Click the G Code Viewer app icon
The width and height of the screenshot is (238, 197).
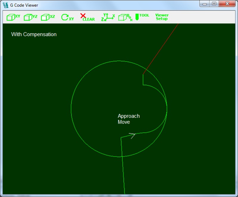pyautogui.click(x=6, y=5)
